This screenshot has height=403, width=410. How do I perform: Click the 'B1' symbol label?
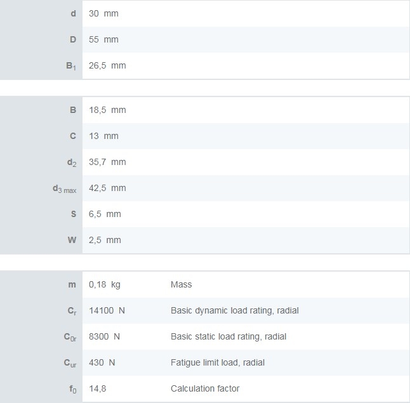pyautogui.click(x=71, y=66)
